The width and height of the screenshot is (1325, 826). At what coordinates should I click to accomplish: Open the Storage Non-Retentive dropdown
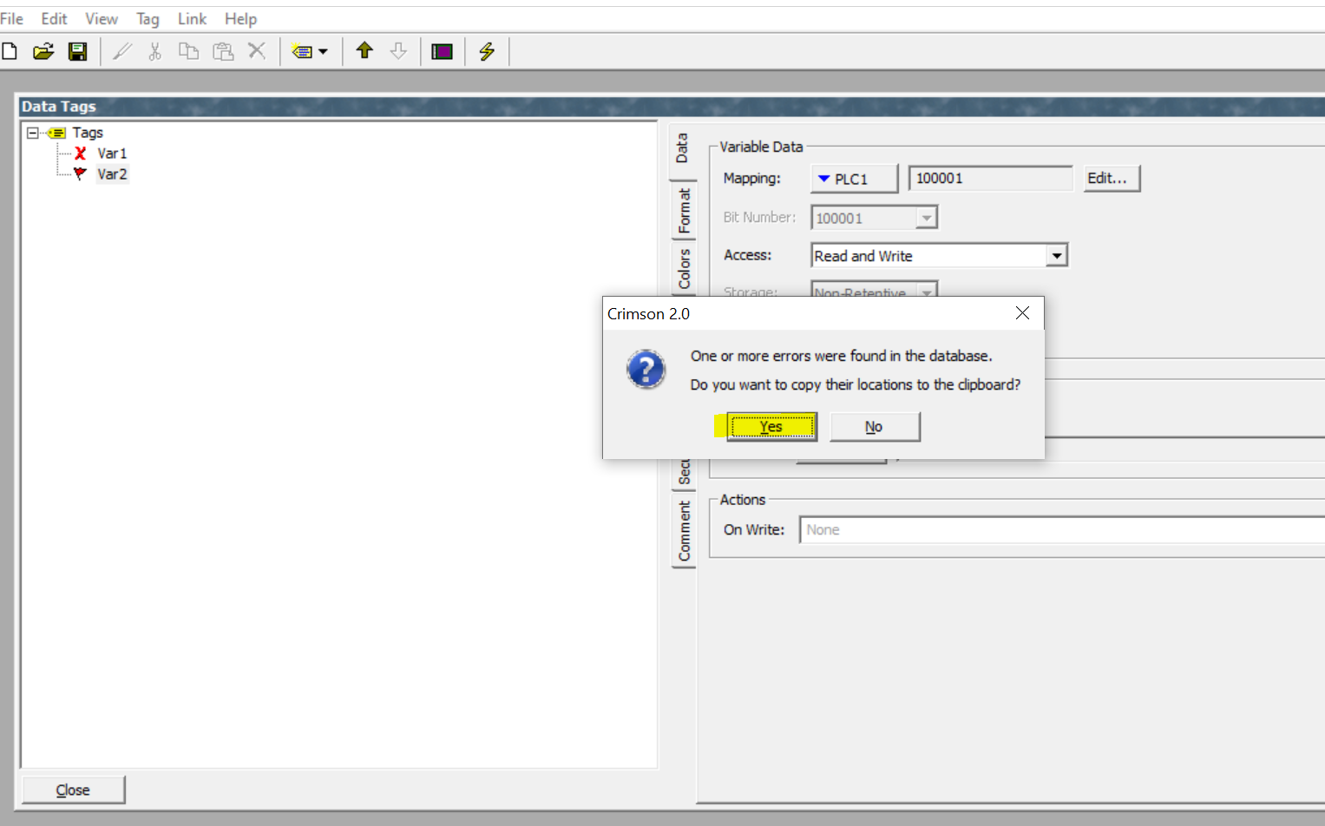[x=874, y=290]
